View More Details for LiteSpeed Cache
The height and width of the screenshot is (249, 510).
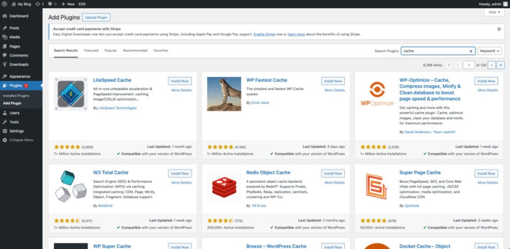point(181,90)
